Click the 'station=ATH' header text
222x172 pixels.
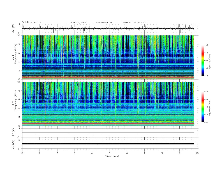click(104, 22)
